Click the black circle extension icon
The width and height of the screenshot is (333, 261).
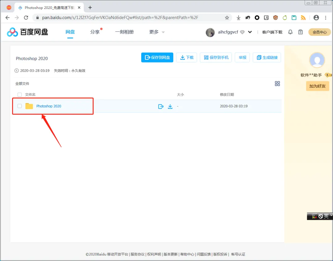[257, 18]
